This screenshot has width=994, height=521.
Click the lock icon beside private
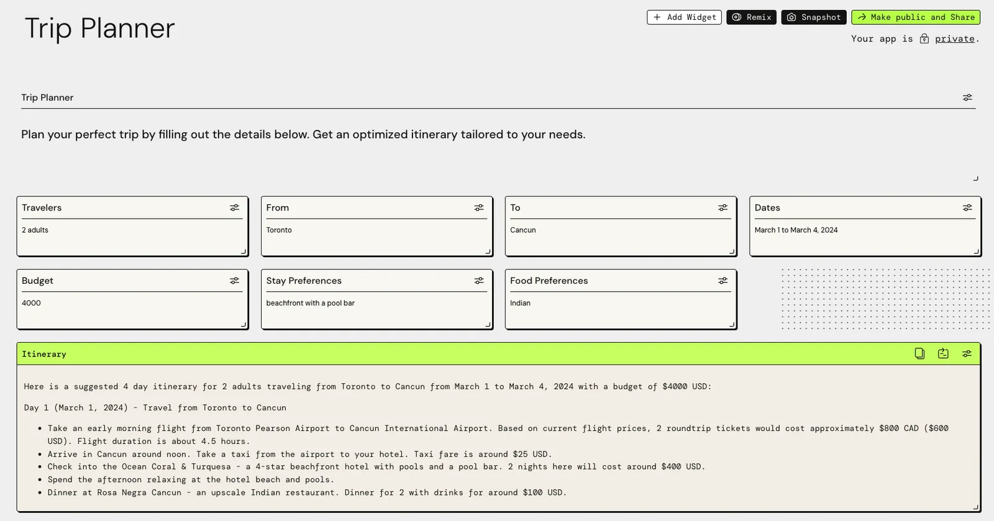tap(924, 39)
